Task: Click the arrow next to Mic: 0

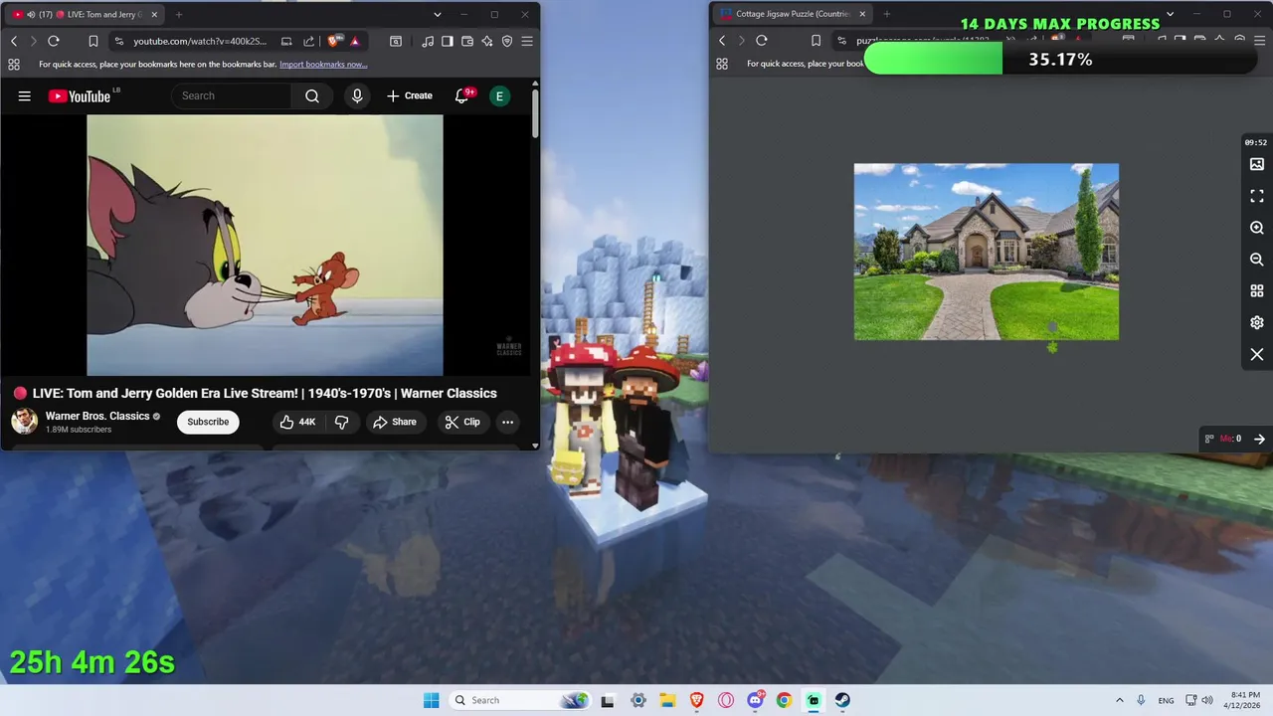Action: pos(1259,439)
